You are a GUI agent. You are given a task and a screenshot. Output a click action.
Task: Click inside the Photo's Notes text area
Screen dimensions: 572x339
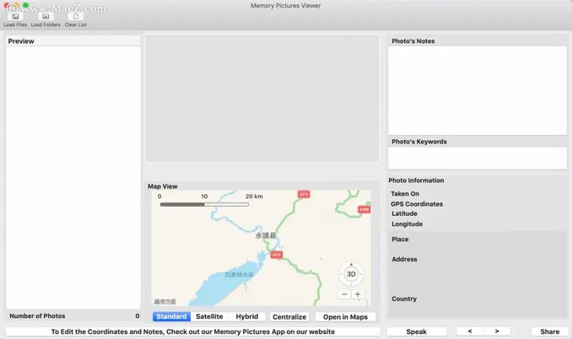click(x=478, y=90)
